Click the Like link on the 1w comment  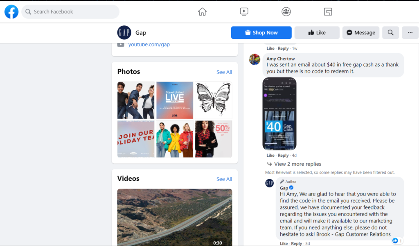click(270, 48)
